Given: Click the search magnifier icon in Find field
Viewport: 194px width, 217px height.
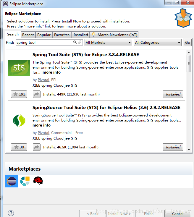Looking at the screenshot, I should (x=75, y=42).
